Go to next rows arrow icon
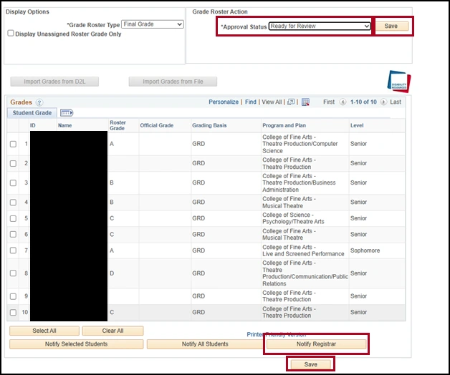Viewport: 450px width, 375px height. click(383, 102)
